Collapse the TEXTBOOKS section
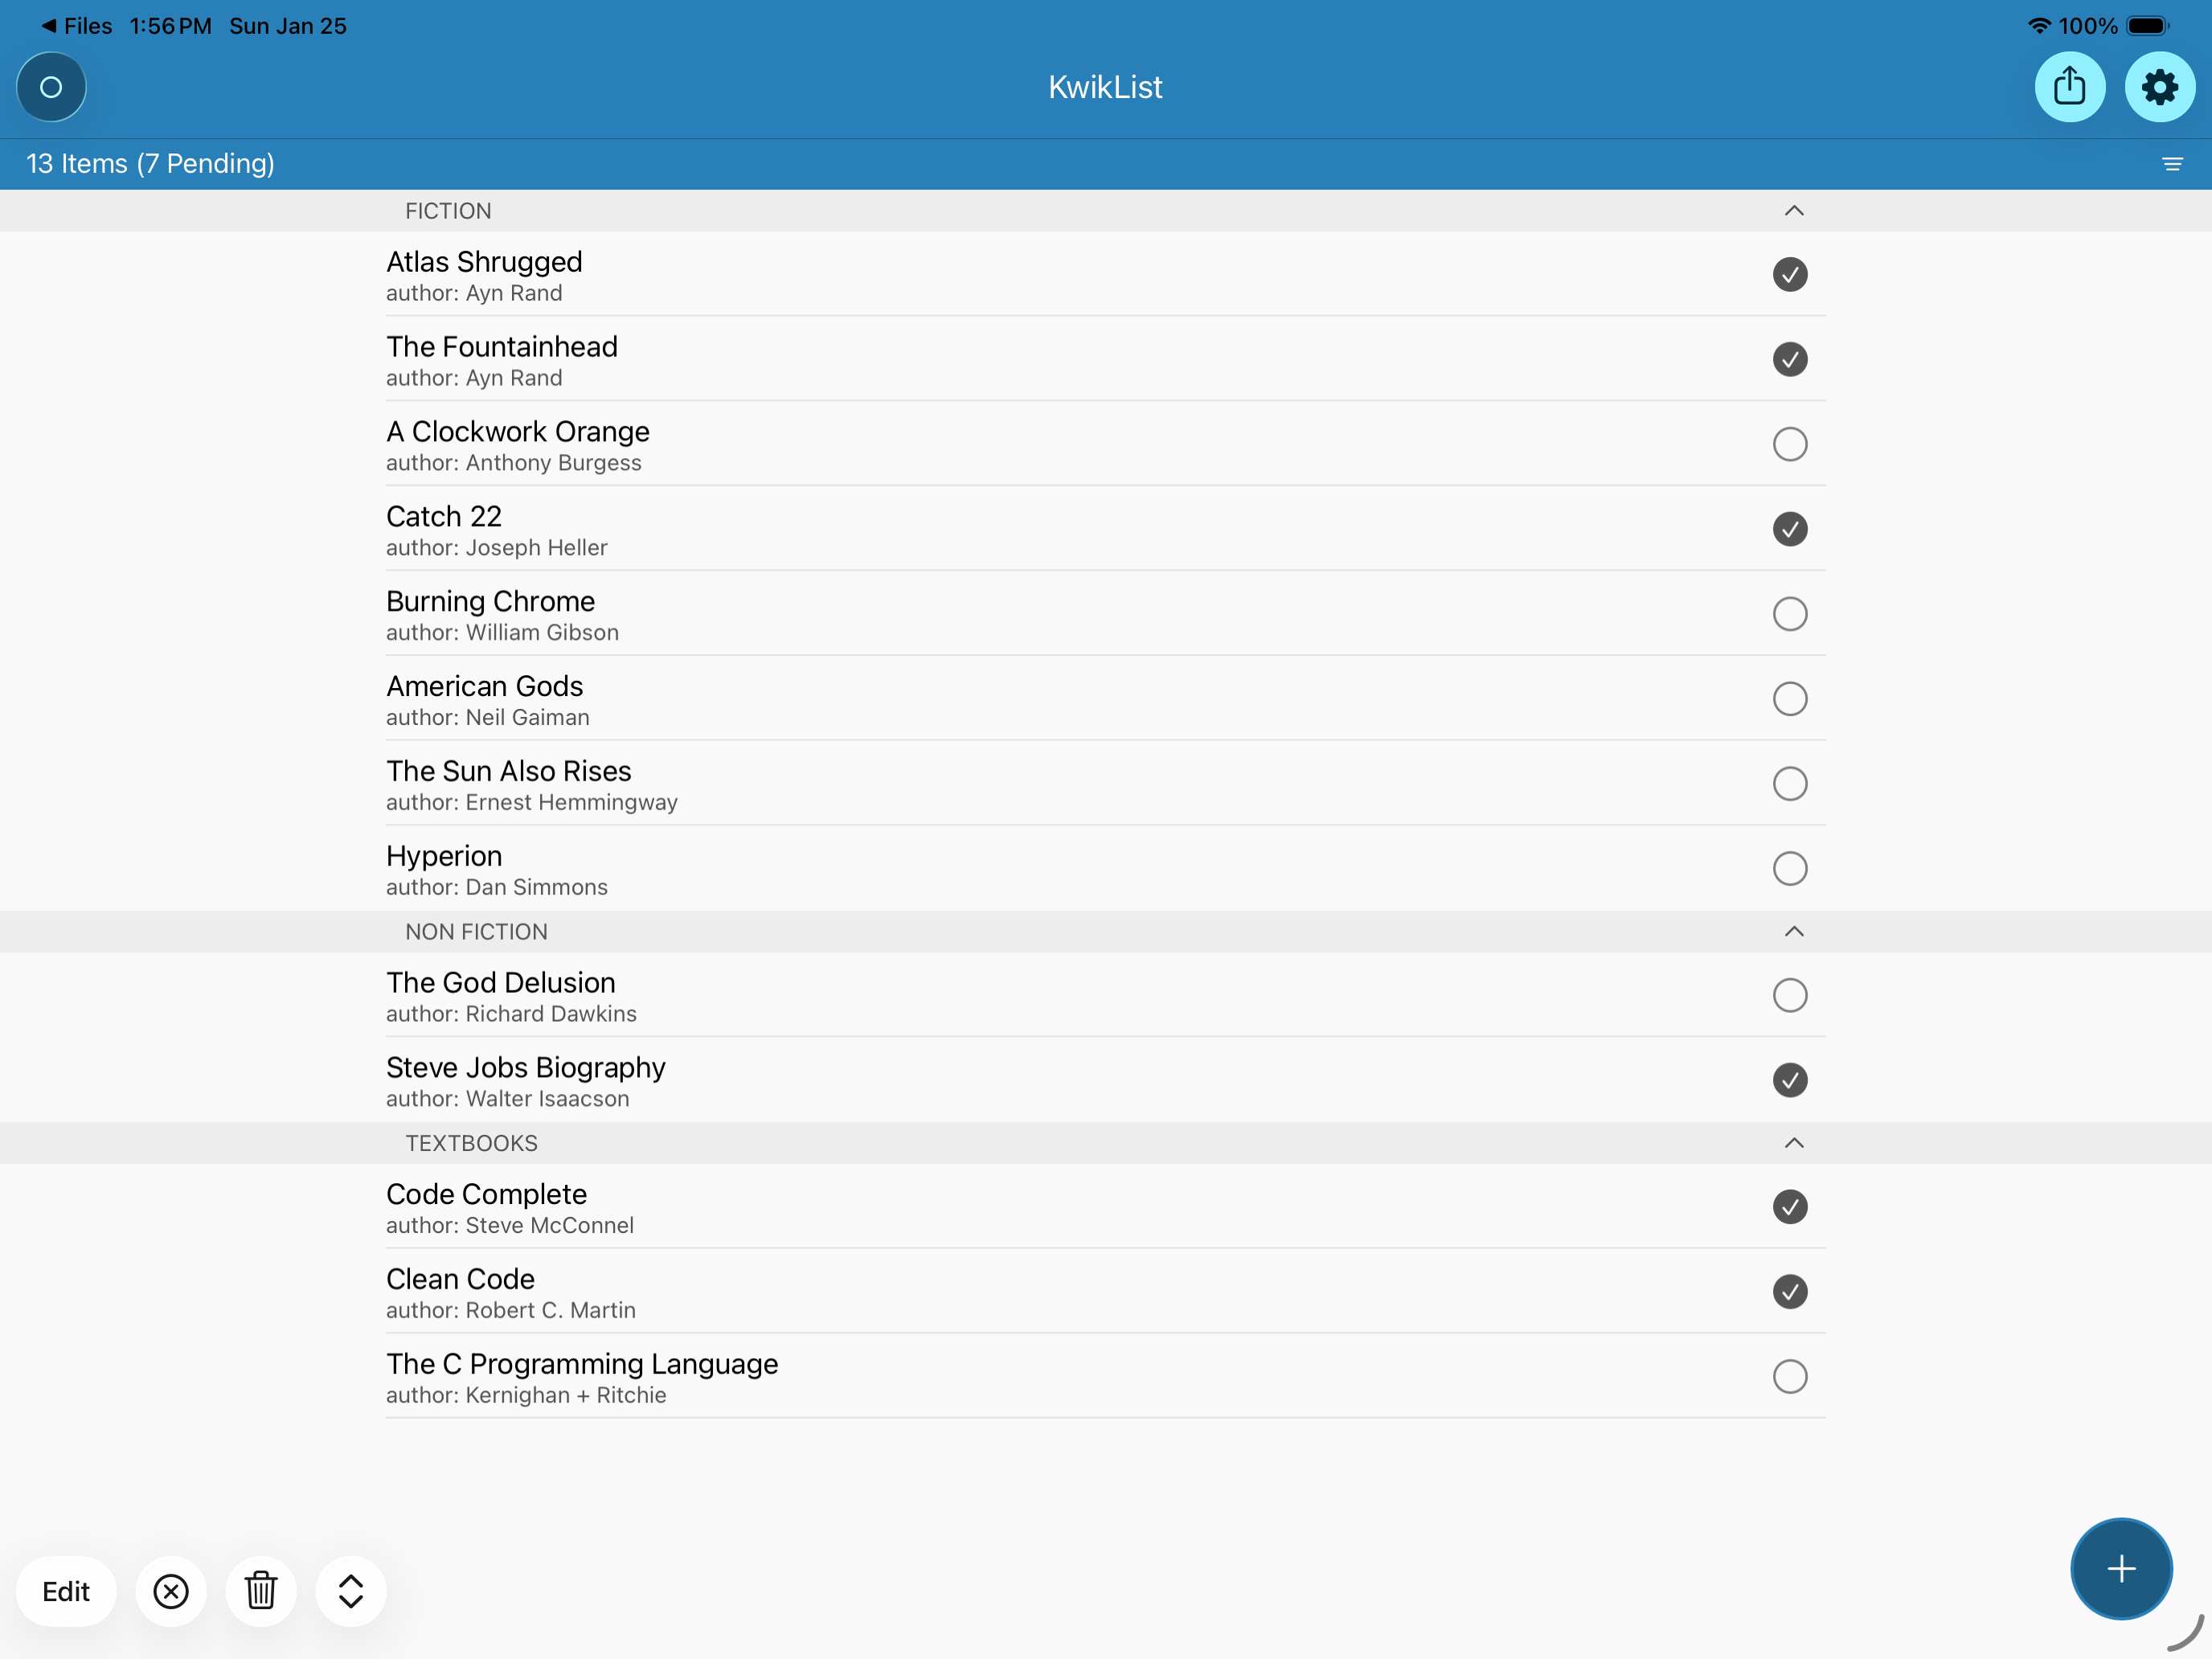 coord(1794,1142)
